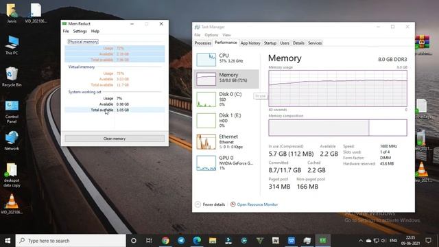Open Task Manager View menu

pos(226,35)
